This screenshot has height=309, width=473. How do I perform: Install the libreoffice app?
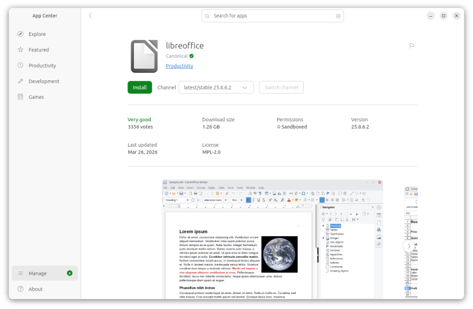pyautogui.click(x=140, y=87)
